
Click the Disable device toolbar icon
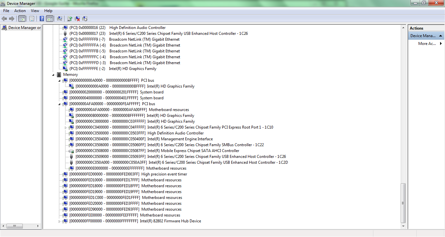(x=85, y=19)
